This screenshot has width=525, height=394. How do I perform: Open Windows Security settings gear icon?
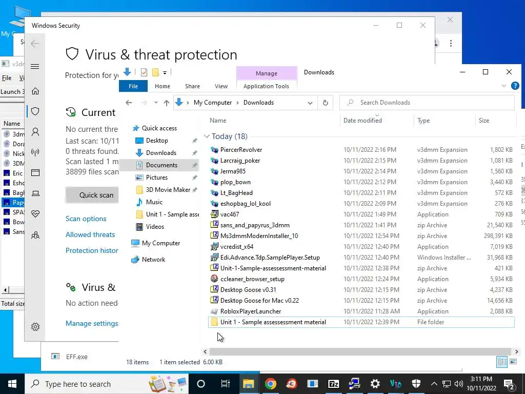35,327
